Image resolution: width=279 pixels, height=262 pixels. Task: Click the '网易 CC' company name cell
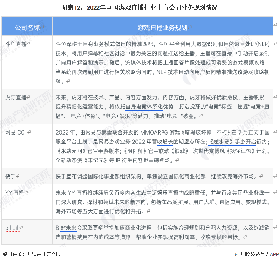[x=27, y=146]
